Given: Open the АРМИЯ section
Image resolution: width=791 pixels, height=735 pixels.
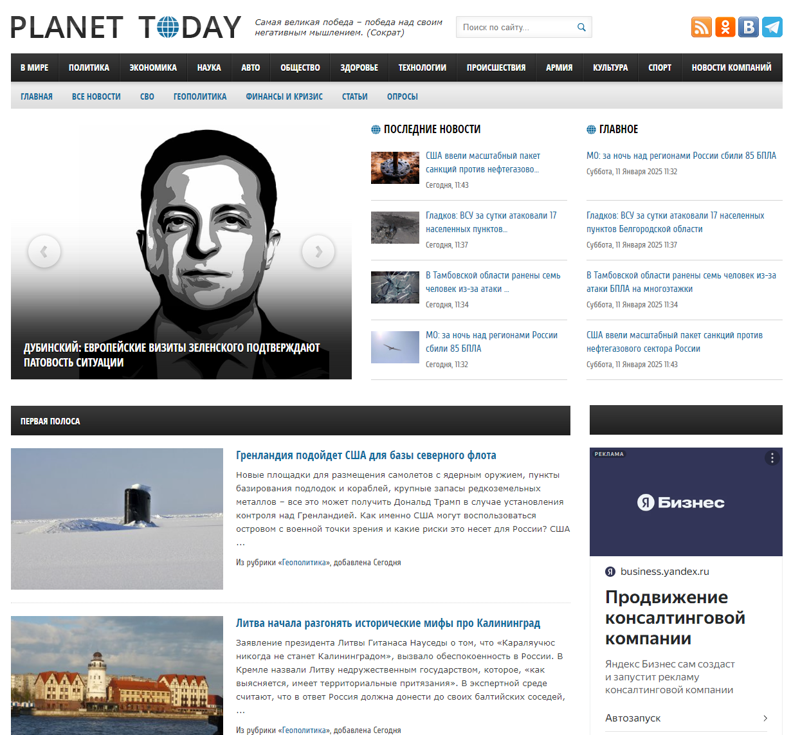Looking at the screenshot, I should (x=559, y=68).
